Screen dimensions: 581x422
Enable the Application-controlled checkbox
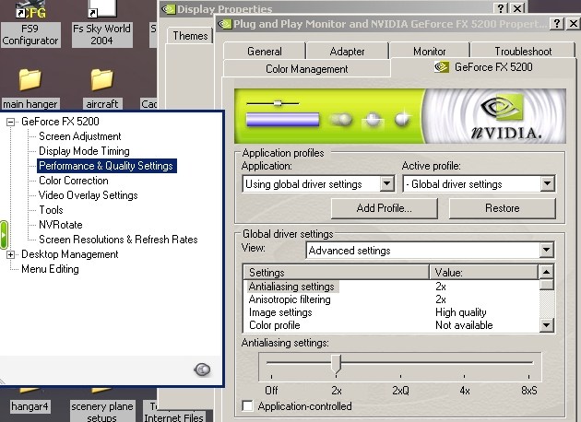click(x=246, y=406)
